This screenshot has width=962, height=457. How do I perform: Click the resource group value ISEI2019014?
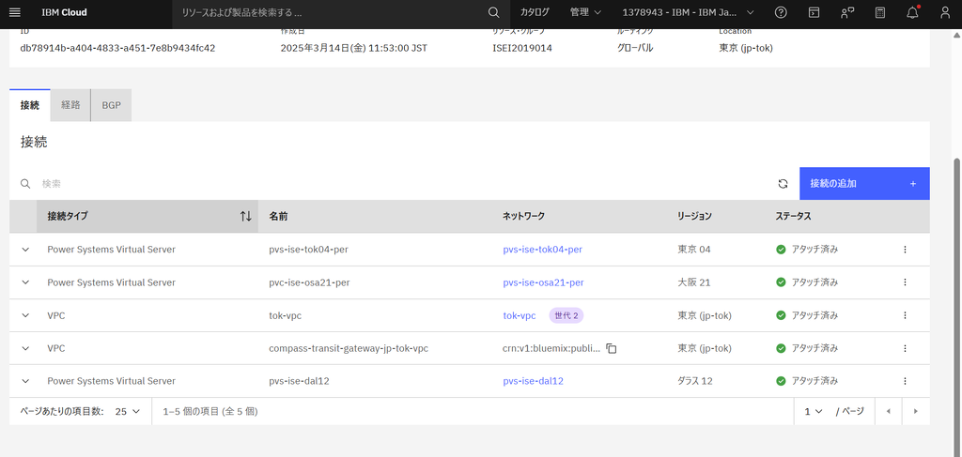[x=522, y=47]
